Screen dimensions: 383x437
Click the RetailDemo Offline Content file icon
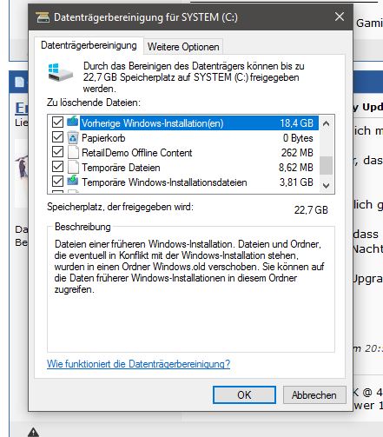(73, 152)
